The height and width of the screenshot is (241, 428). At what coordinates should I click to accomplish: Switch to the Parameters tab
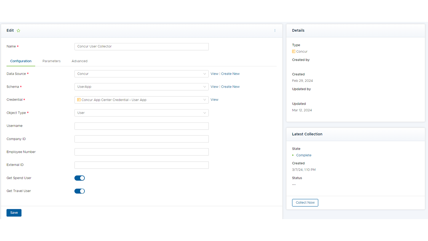tap(51, 61)
